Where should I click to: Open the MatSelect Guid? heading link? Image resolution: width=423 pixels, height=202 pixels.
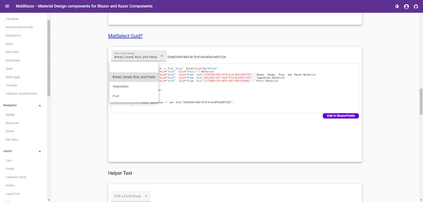coord(125,36)
